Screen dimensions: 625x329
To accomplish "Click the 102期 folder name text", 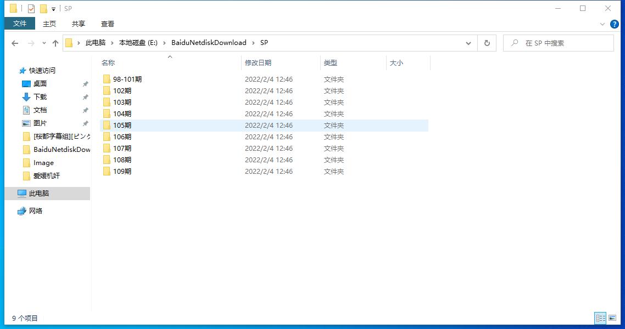I will [122, 90].
